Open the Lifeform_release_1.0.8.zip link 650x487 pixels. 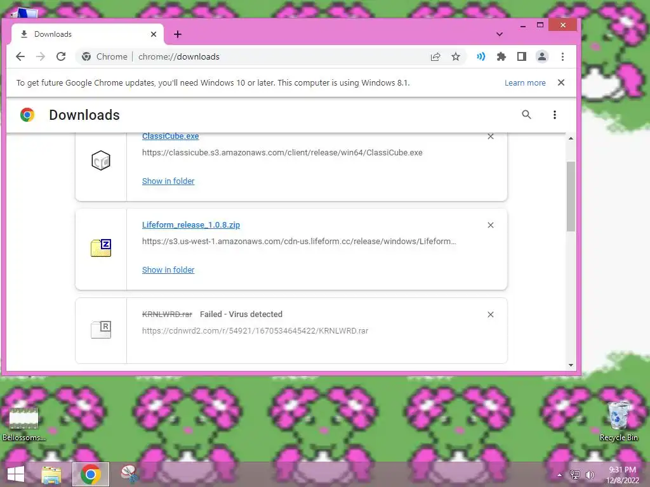coord(190,225)
